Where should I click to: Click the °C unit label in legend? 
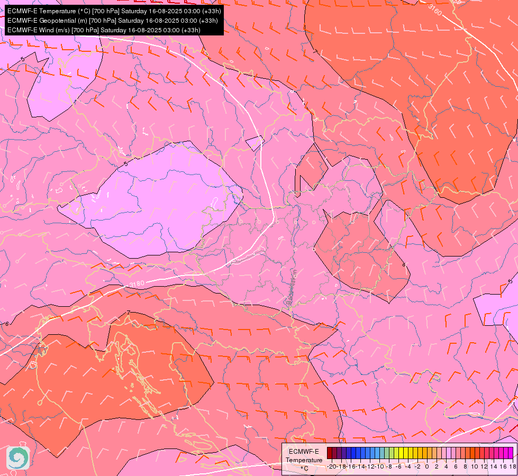point(305,469)
